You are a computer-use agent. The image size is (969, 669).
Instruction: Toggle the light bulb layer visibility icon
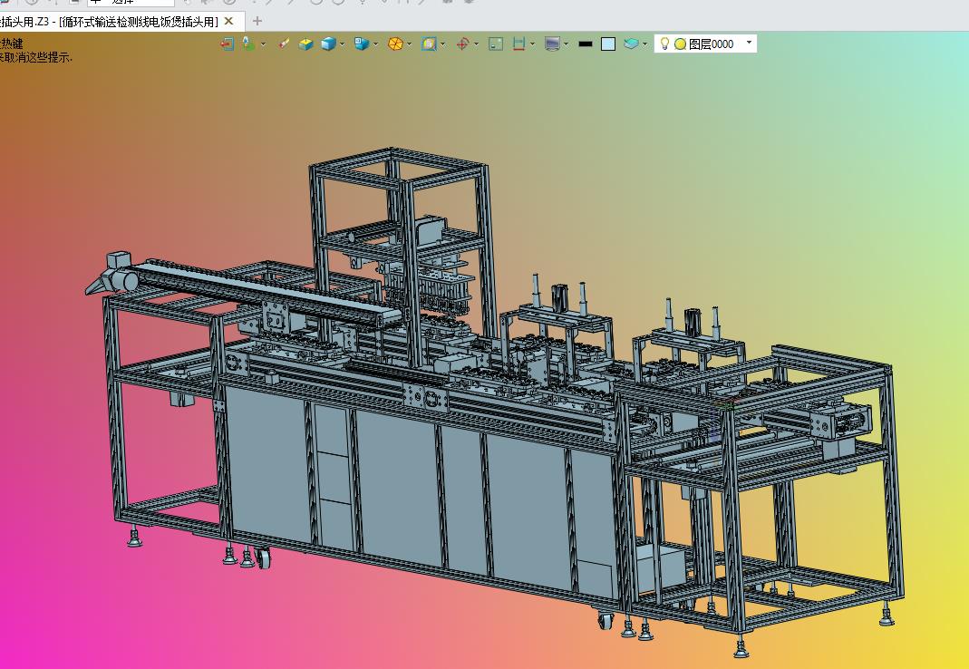coord(665,44)
